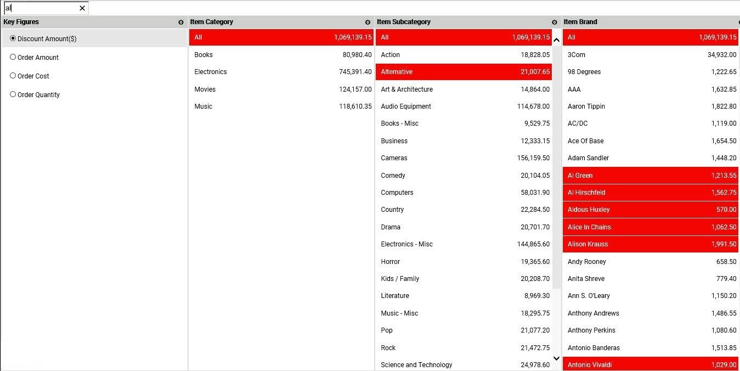Select All in Item Category list
Screen dimensions: 740x371
click(281, 37)
